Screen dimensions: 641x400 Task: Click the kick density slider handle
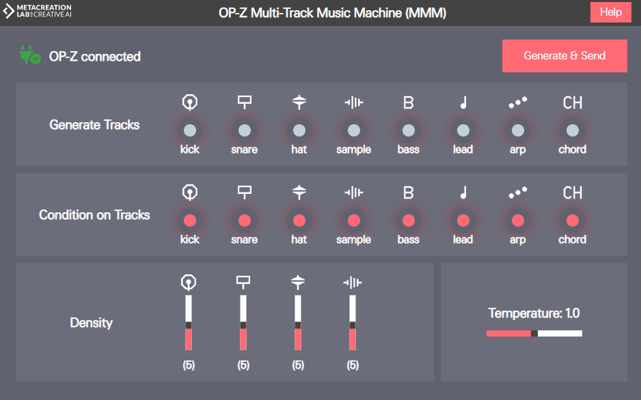(189, 326)
